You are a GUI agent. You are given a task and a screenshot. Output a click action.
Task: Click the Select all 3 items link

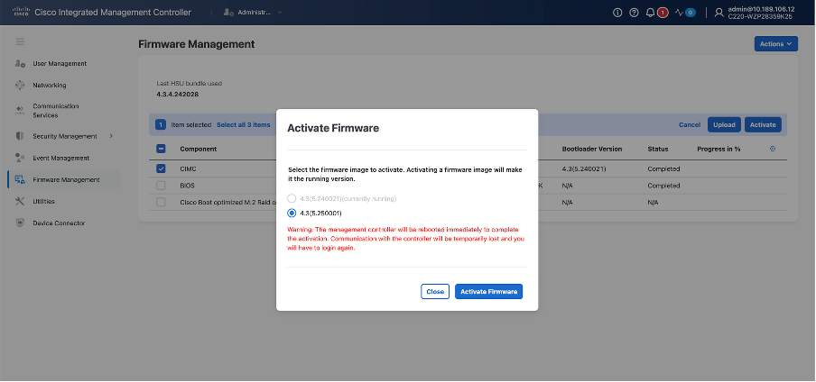(243, 125)
